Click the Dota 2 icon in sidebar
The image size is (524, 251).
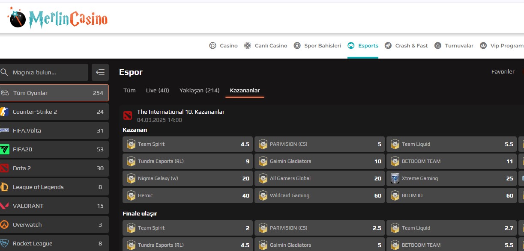pos(4,168)
